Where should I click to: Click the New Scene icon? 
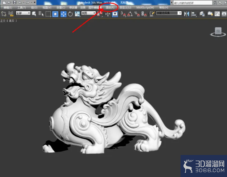point(4,2)
